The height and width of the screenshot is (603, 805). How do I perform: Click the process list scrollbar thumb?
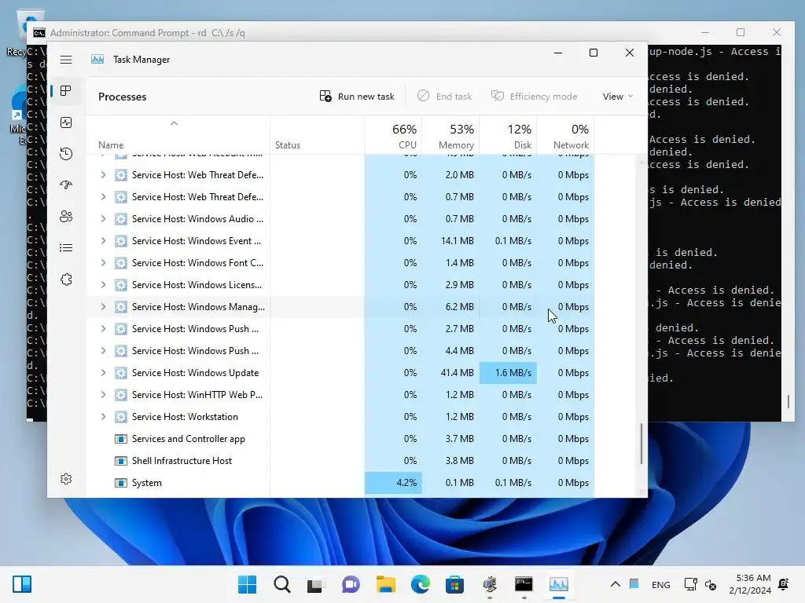click(x=641, y=444)
